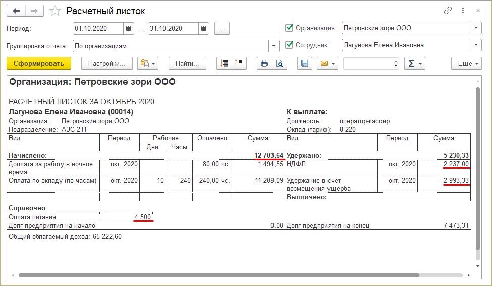The width and height of the screenshot is (492, 286).
Task: Open report Настройки
Action: (x=106, y=63)
